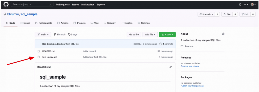This screenshot has height=92, width=259.
Task: Switch to the Security tab
Action: 110,23
